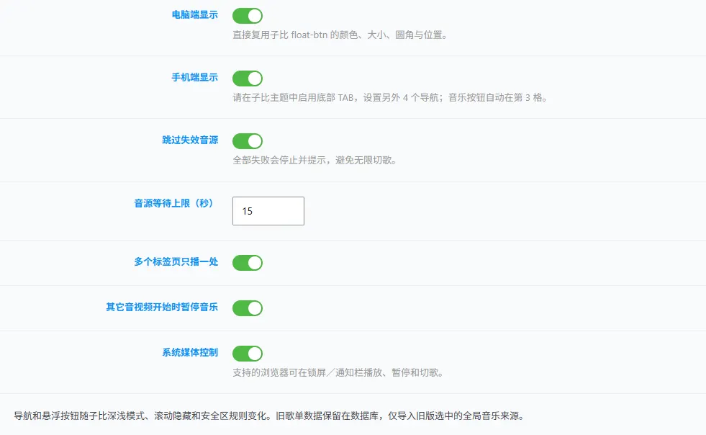Click the 底部 TAB hint under 手机端显示
Image resolution: width=706 pixels, height=435 pixels.
pos(390,98)
